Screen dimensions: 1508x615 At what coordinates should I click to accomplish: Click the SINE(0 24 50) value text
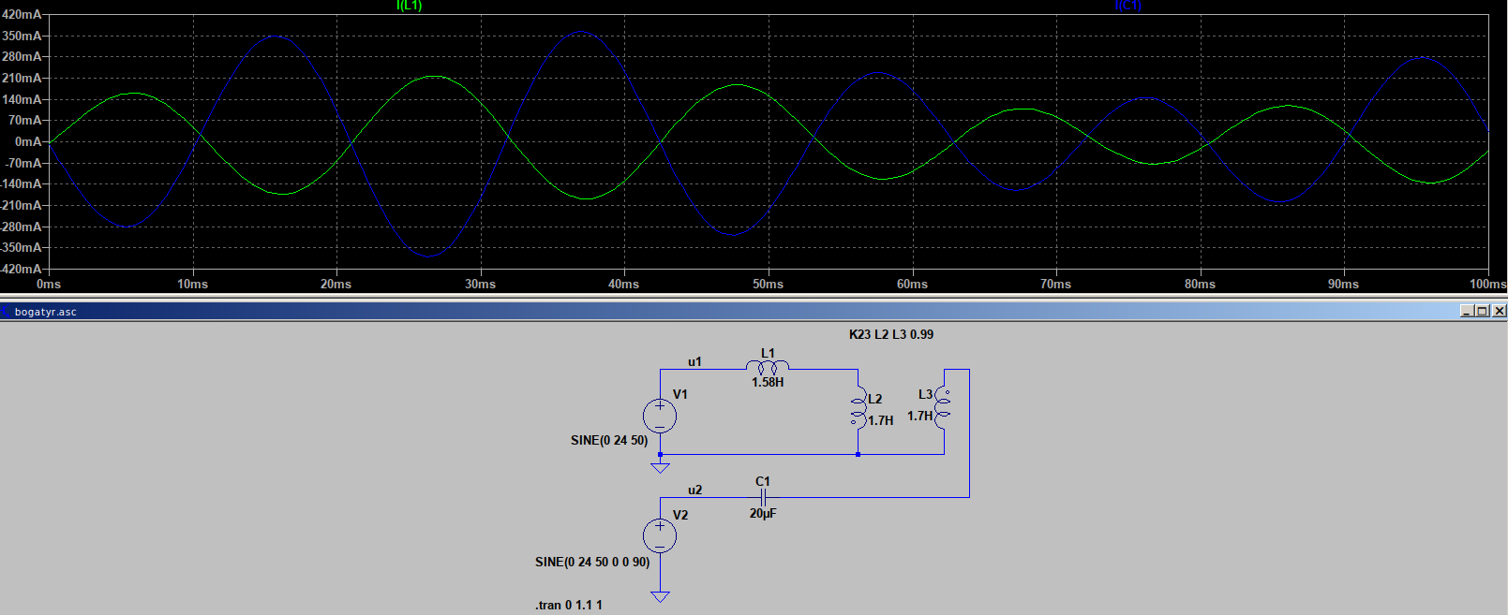pyautogui.click(x=609, y=440)
